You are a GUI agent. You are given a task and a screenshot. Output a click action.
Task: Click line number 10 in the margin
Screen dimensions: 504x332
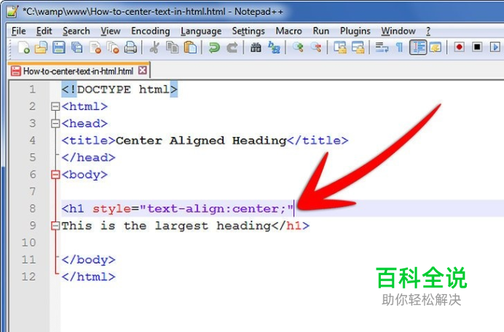[x=28, y=242]
